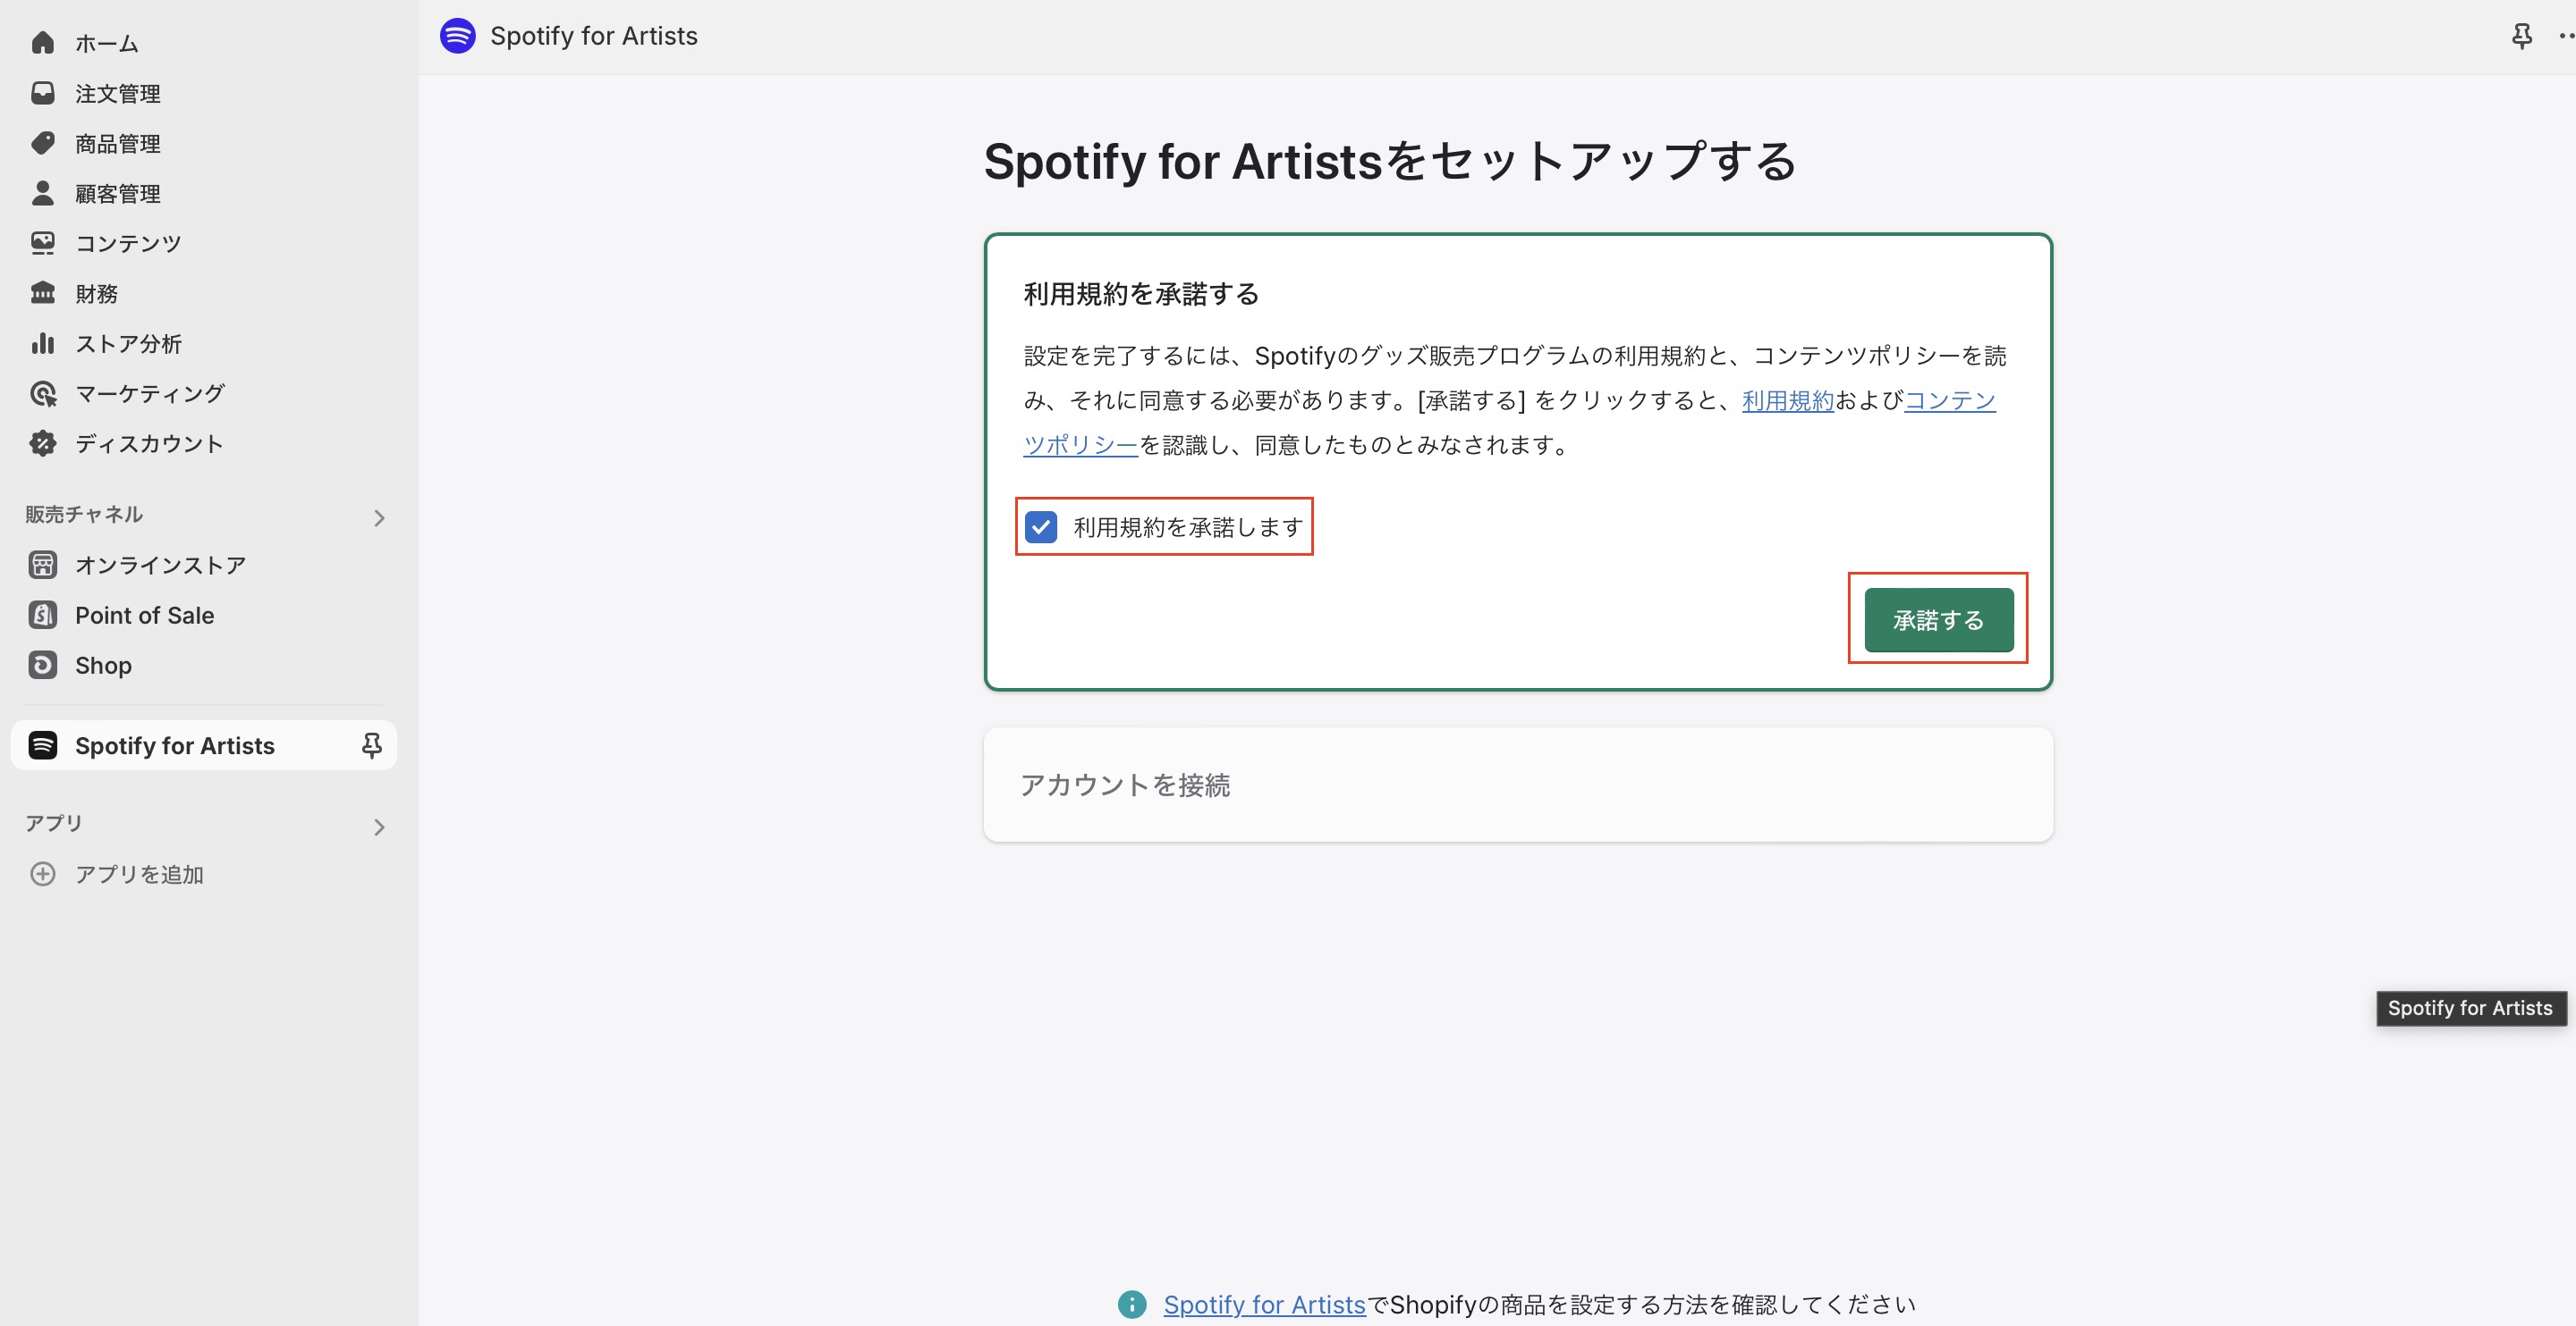Click the Discounts badge icon
This screenshot has width=2576, height=1326.
coord(42,442)
